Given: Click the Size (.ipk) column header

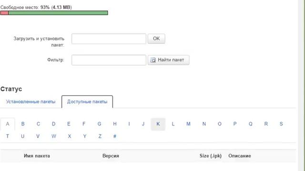Looking at the screenshot, I should pos(211,156).
